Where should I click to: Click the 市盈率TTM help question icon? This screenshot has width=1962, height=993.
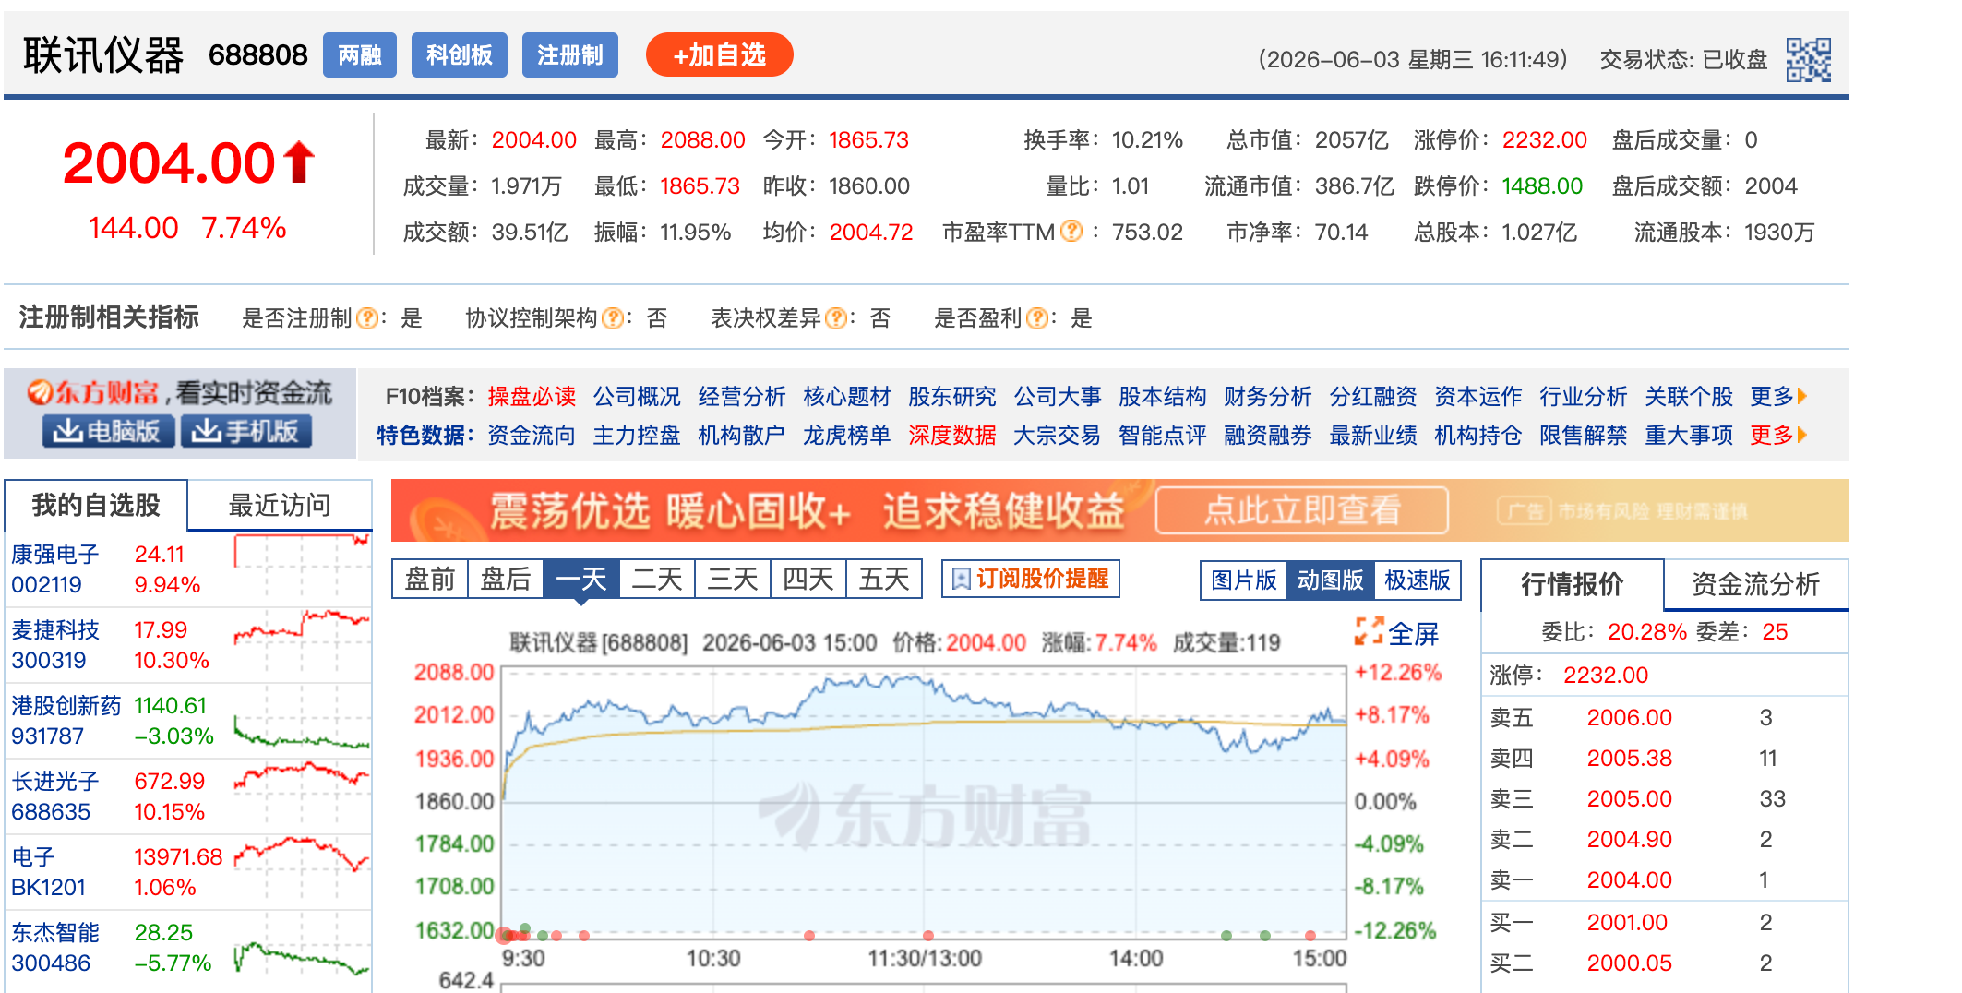pyautogui.click(x=1071, y=231)
